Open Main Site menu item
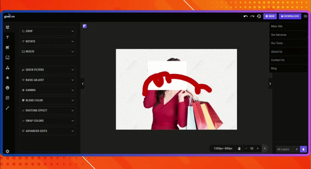The height and width of the screenshot is (169, 311). tap(288, 26)
